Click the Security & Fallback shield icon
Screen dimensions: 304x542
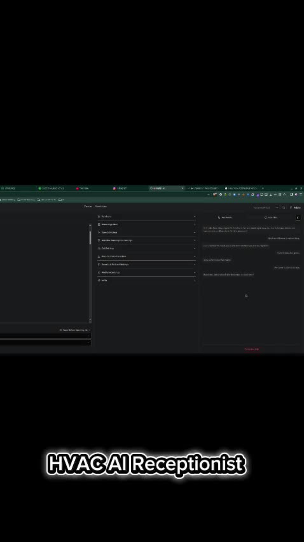99,264
